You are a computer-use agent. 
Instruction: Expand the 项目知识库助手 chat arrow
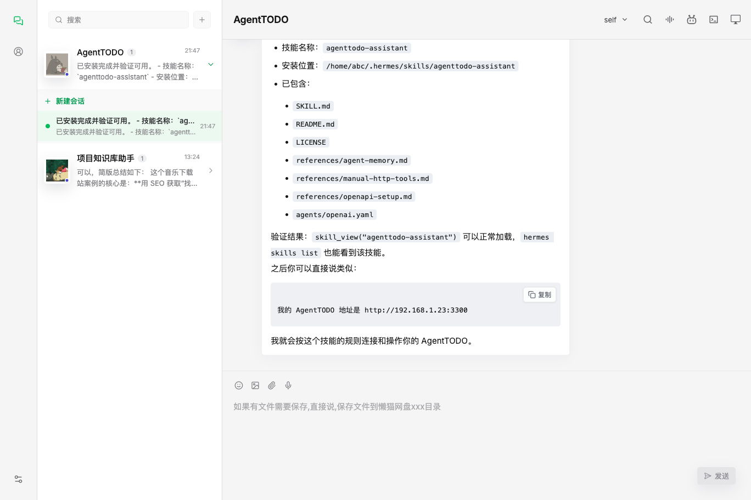tap(211, 171)
